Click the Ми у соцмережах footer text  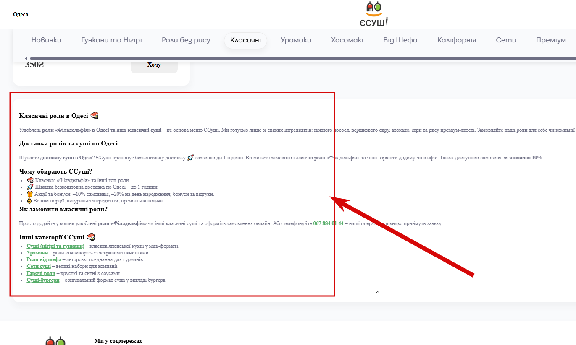click(118, 341)
